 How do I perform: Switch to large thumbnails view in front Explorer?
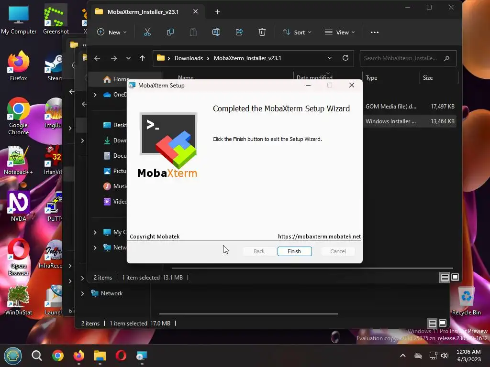pos(455,277)
